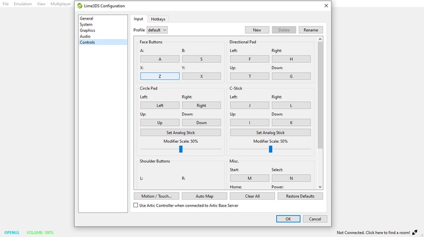Click the Clear All button
This screenshot has height=237, width=424.
[252, 196]
